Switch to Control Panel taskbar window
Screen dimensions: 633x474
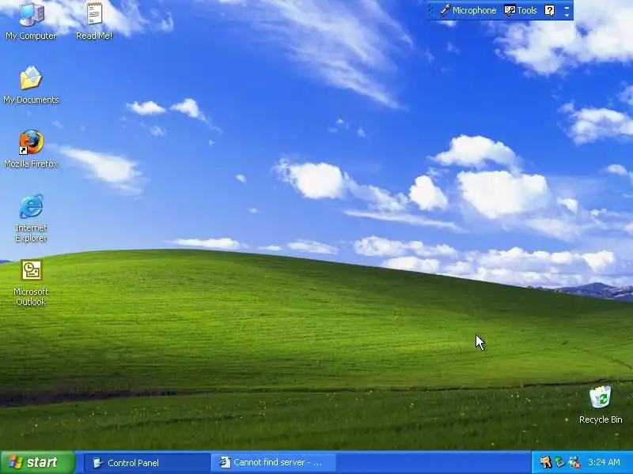[x=147, y=463]
